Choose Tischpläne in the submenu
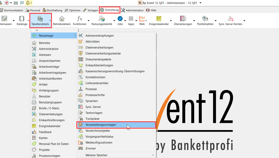This screenshot has height=158, width=279. click(x=92, y=119)
